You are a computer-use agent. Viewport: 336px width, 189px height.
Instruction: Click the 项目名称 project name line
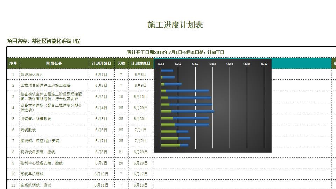pyautogui.click(x=44, y=41)
